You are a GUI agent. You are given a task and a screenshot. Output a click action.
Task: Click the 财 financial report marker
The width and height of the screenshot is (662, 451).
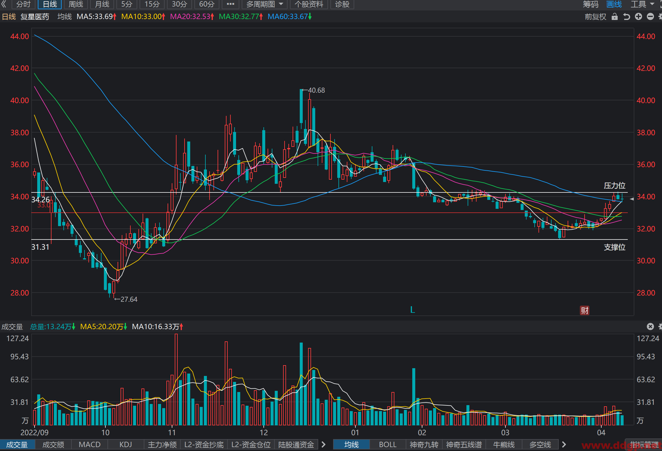(x=584, y=310)
